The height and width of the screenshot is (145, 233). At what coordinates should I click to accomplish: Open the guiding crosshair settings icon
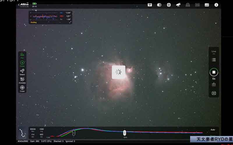pos(169,5)
